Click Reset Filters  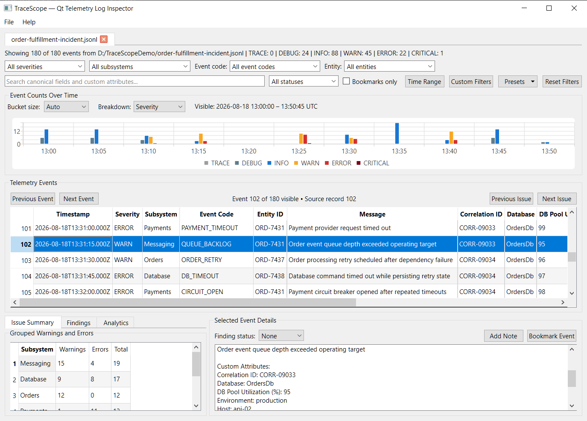point(562,81)
